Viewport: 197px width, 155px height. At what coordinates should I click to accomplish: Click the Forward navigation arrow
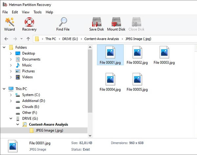click(15, 39)
